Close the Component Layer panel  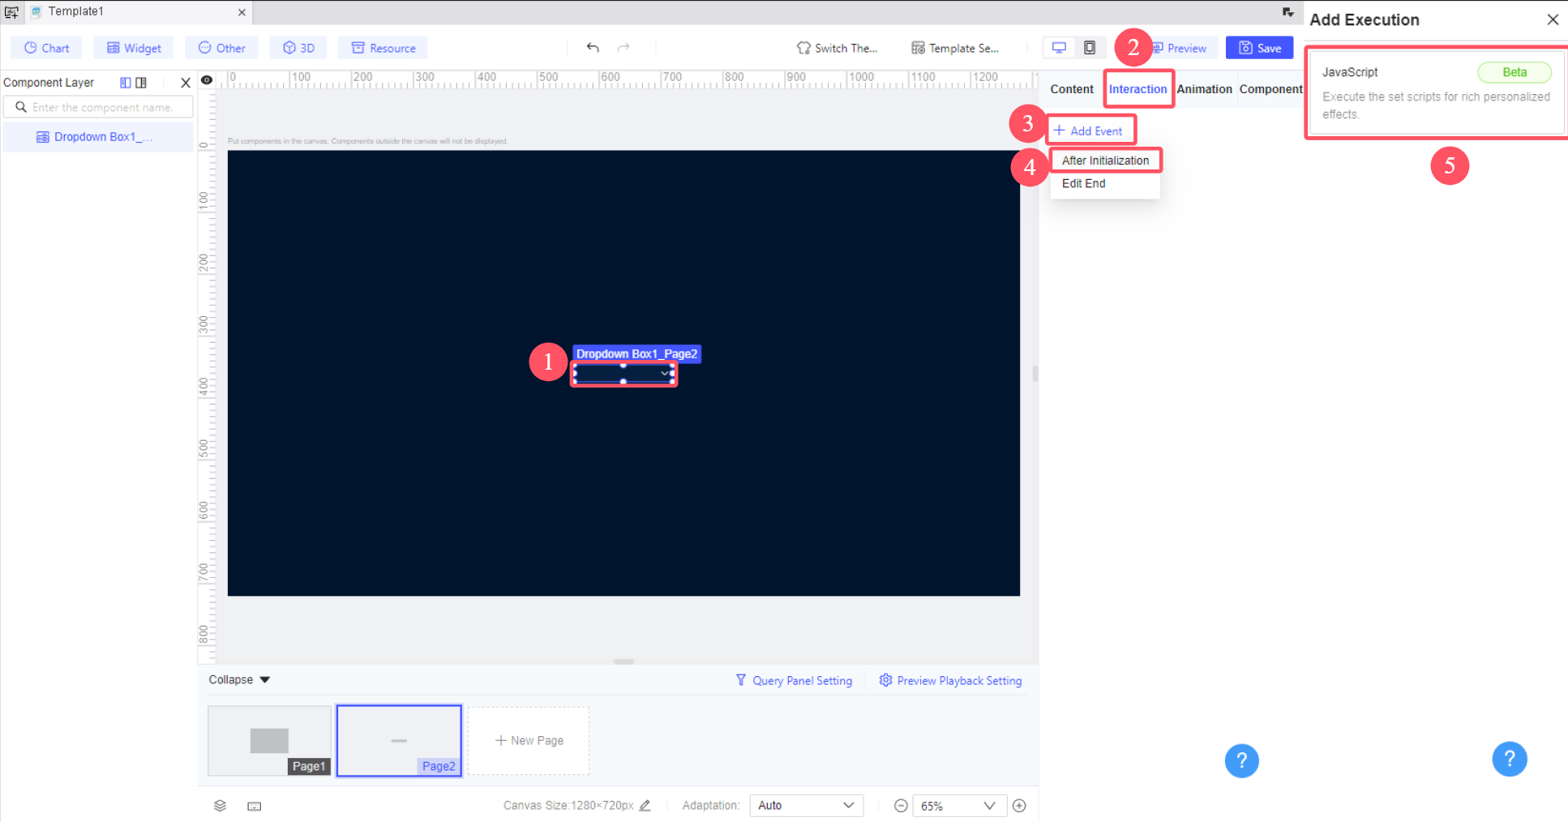186,83
